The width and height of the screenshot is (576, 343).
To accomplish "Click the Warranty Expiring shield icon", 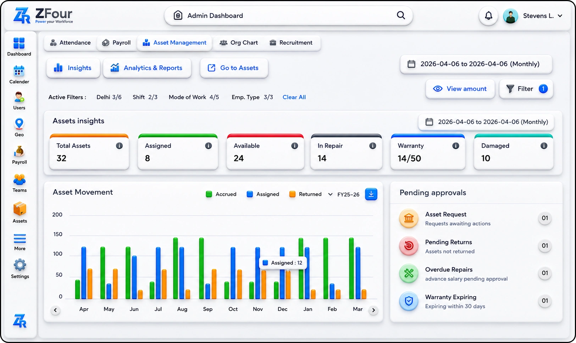I will 409,301.
